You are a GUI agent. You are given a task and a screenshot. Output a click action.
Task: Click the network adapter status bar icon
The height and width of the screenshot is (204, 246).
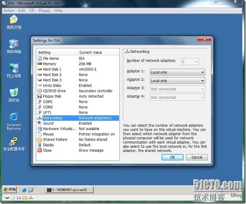(x=31, y=198)
